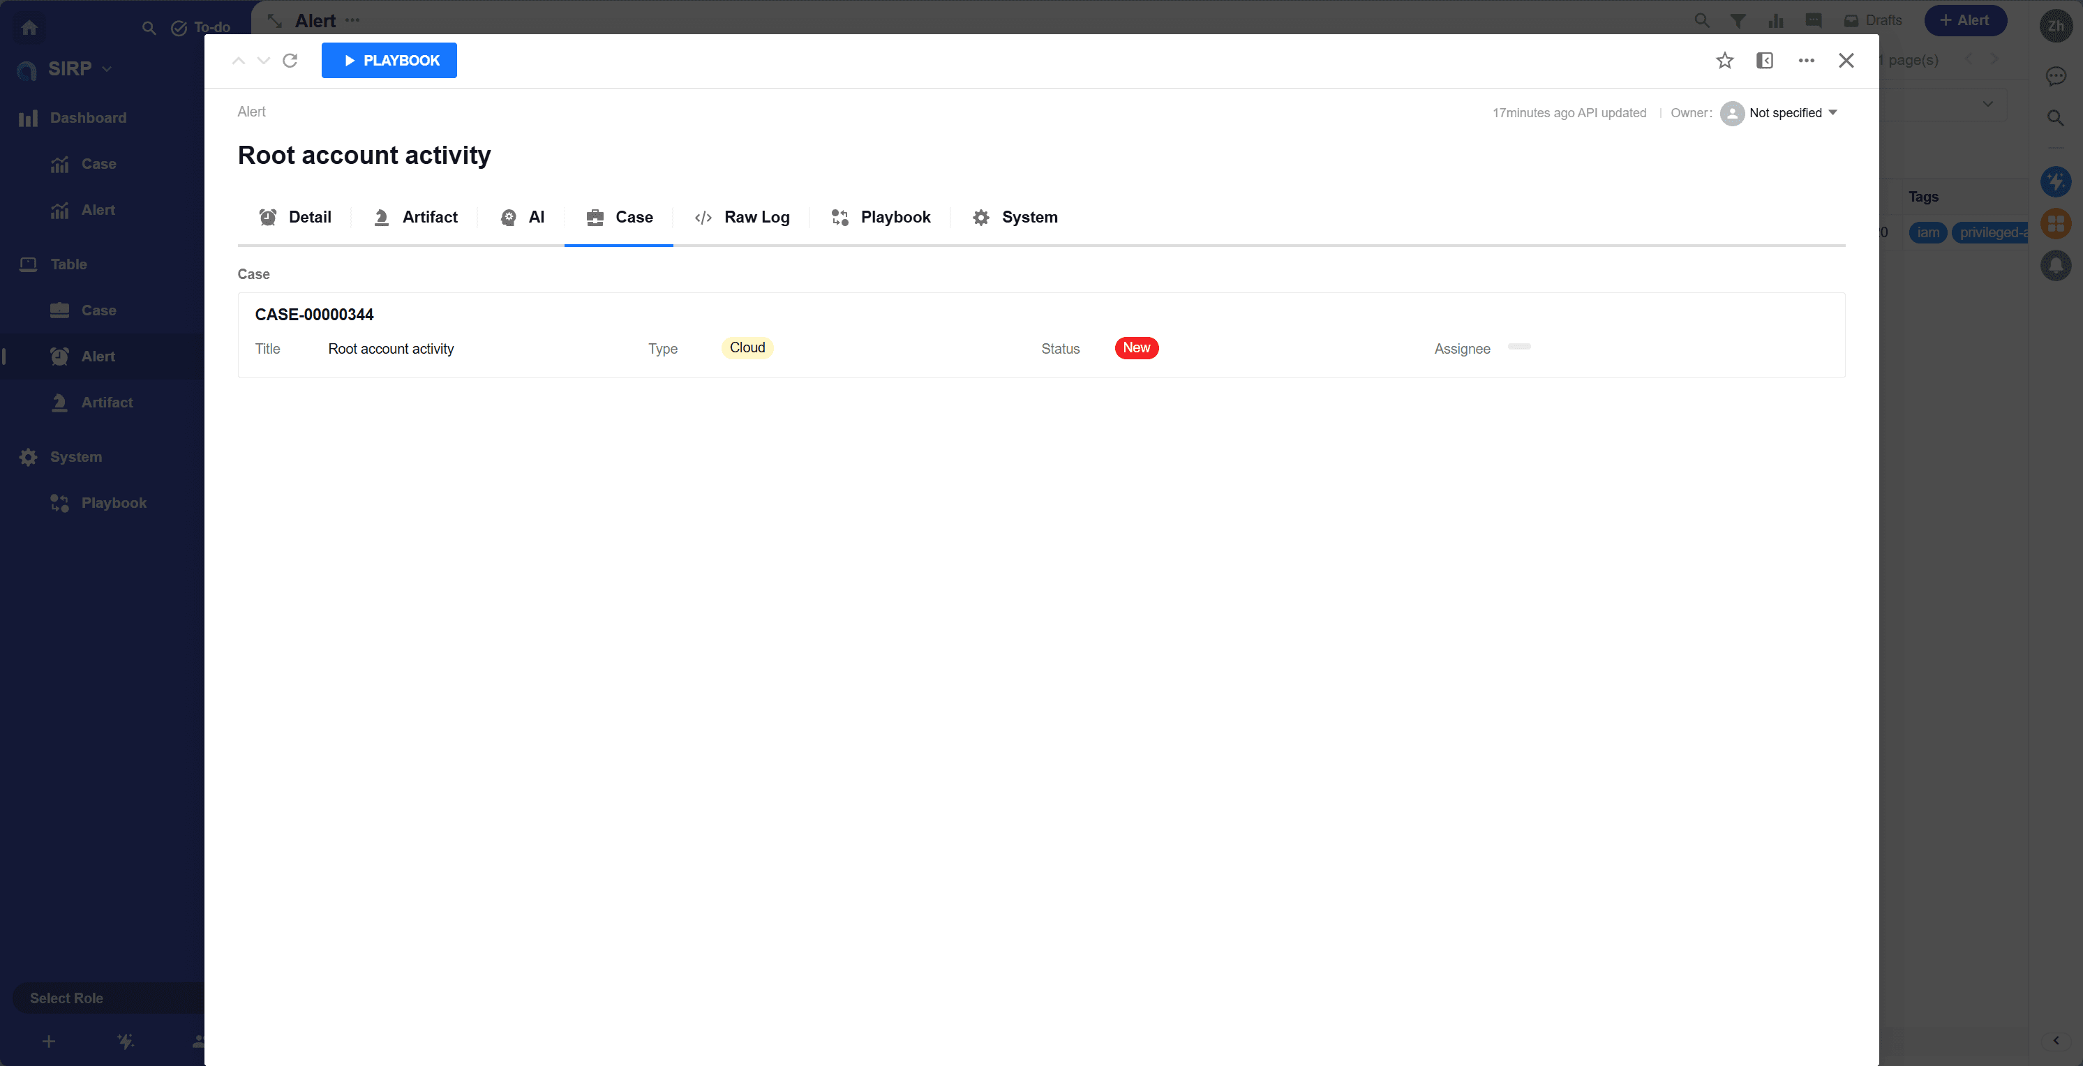Open the three-dot more options menu
Image resolution: width=2083 pixels, height=1066 pixels.
(1806, 61)
